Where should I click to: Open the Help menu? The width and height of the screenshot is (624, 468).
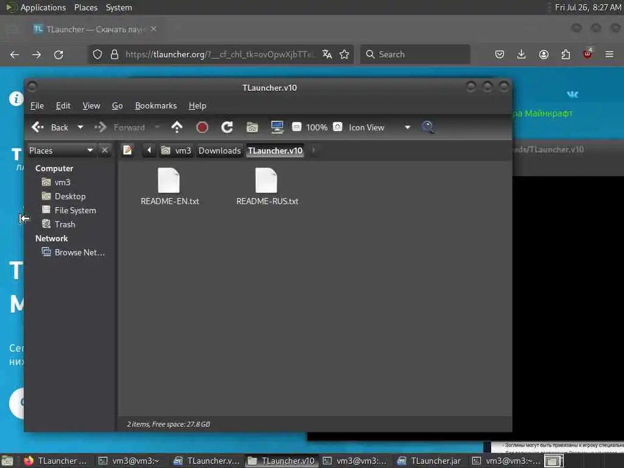(197, 106)
